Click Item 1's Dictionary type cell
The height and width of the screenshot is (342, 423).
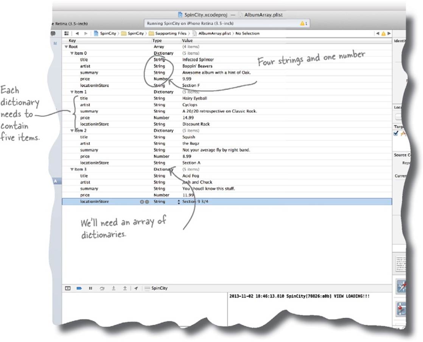coord(163,92)
